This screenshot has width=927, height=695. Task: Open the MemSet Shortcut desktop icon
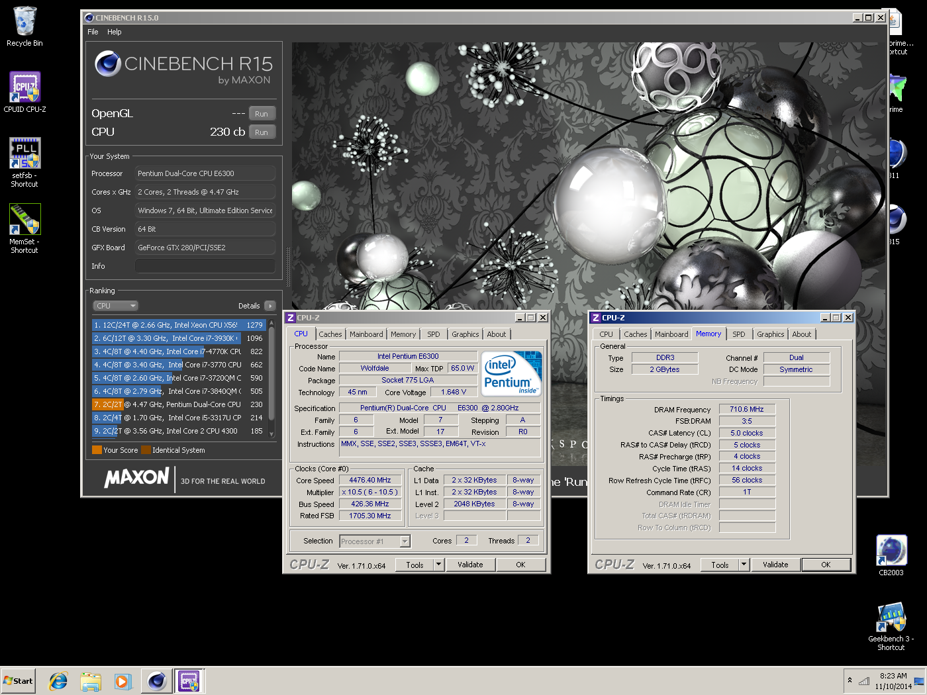24,228
